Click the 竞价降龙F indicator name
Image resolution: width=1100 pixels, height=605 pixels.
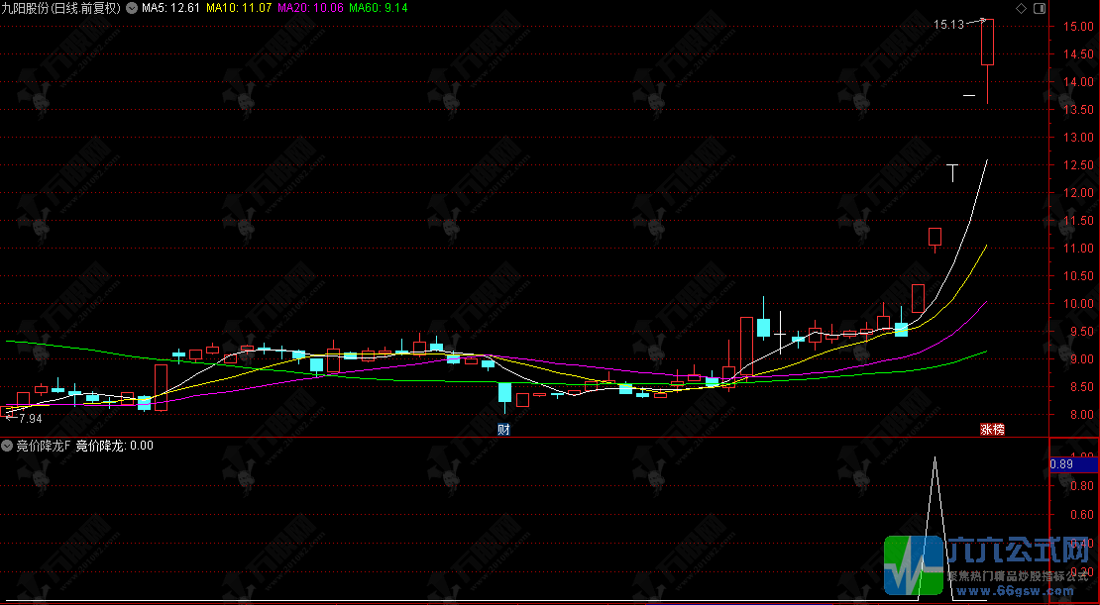(44, 446)
